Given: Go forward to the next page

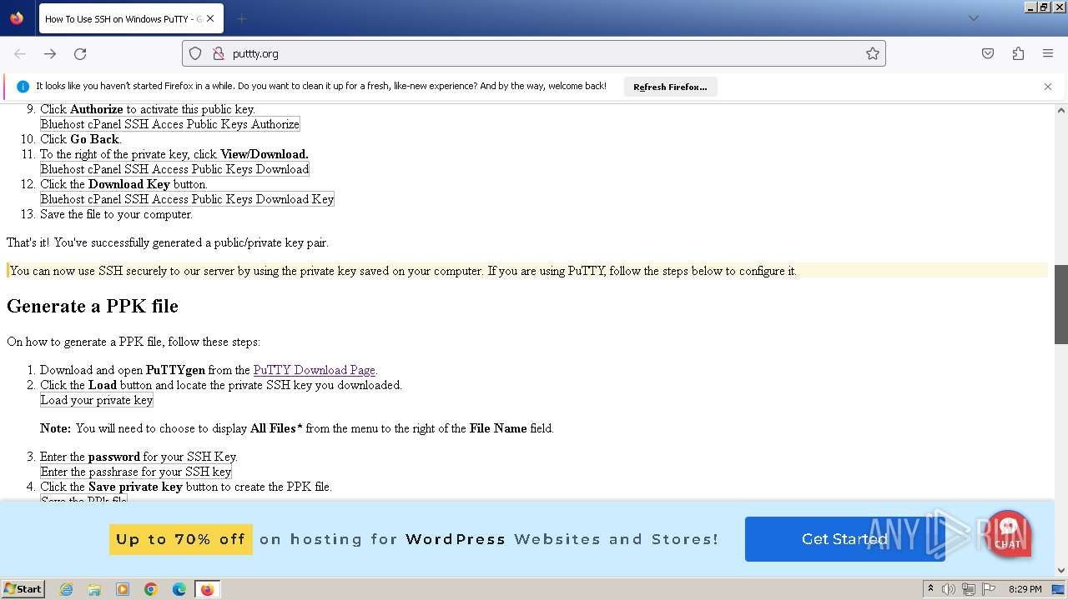Looking at the screenshot, I should pos(50,53).
